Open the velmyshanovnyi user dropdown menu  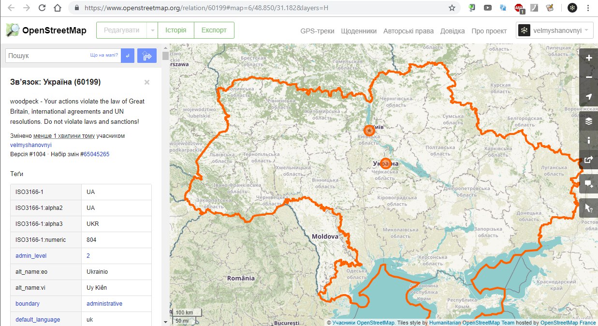(x=554, y=30)
